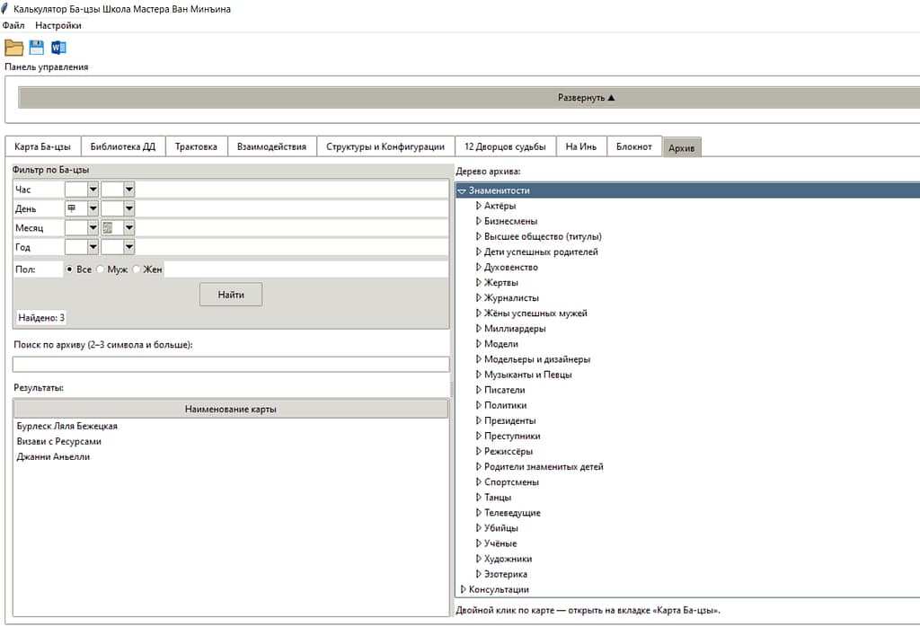
Task: Open the Блокнот tab
Action: click(x=634, y=146)
